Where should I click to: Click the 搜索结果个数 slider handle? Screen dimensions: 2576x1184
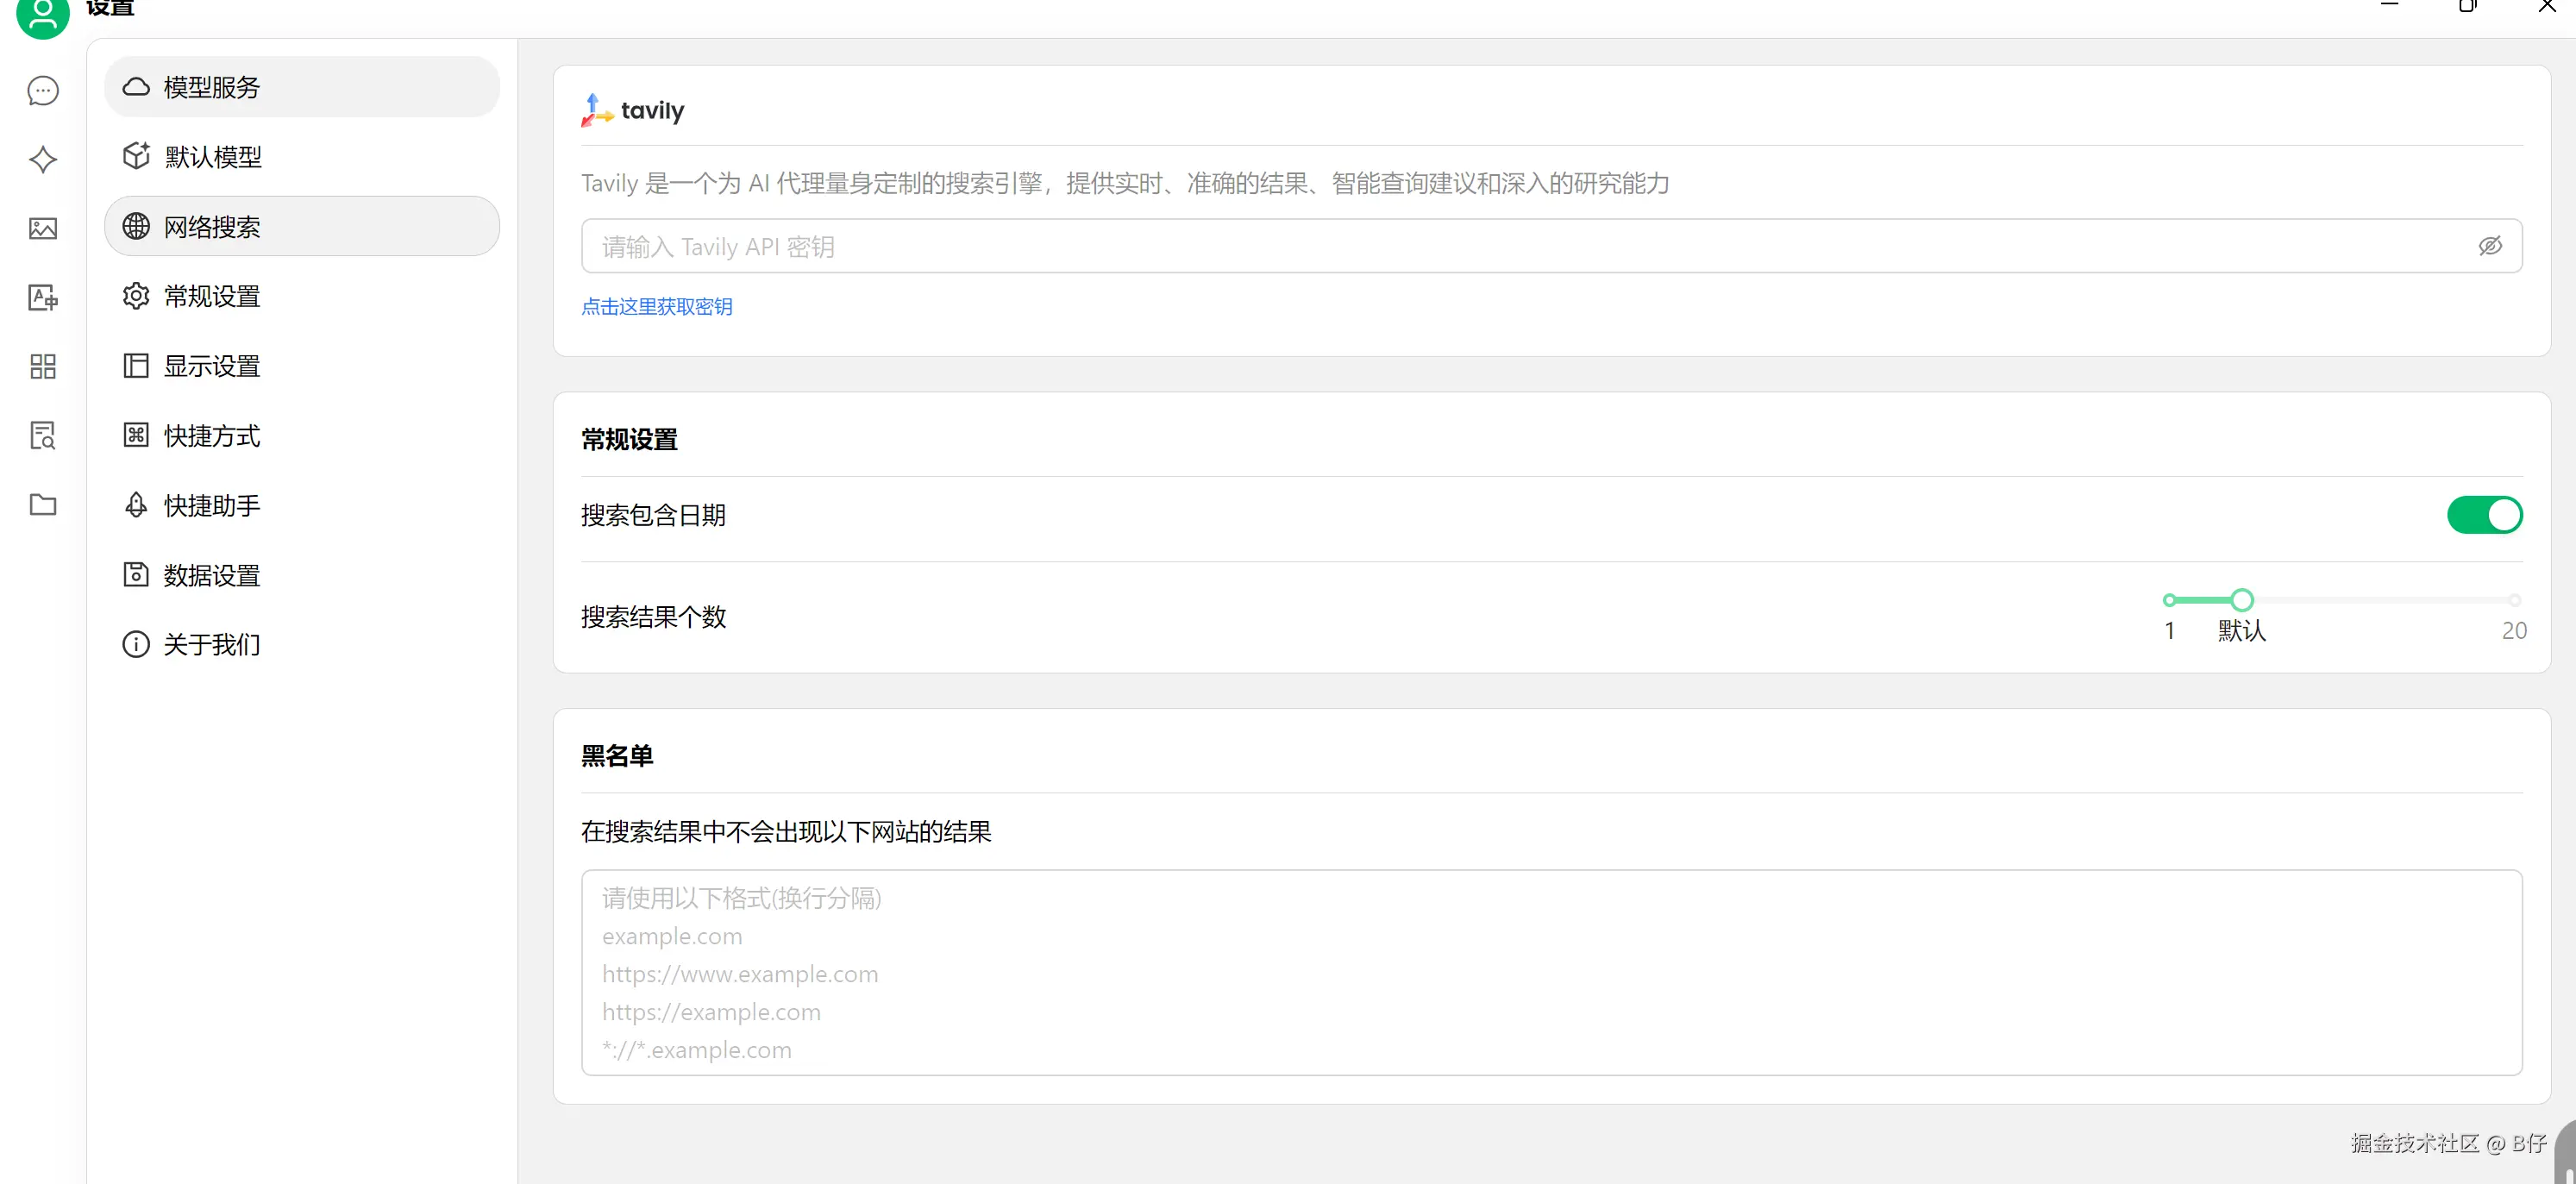pos(2242,600)
